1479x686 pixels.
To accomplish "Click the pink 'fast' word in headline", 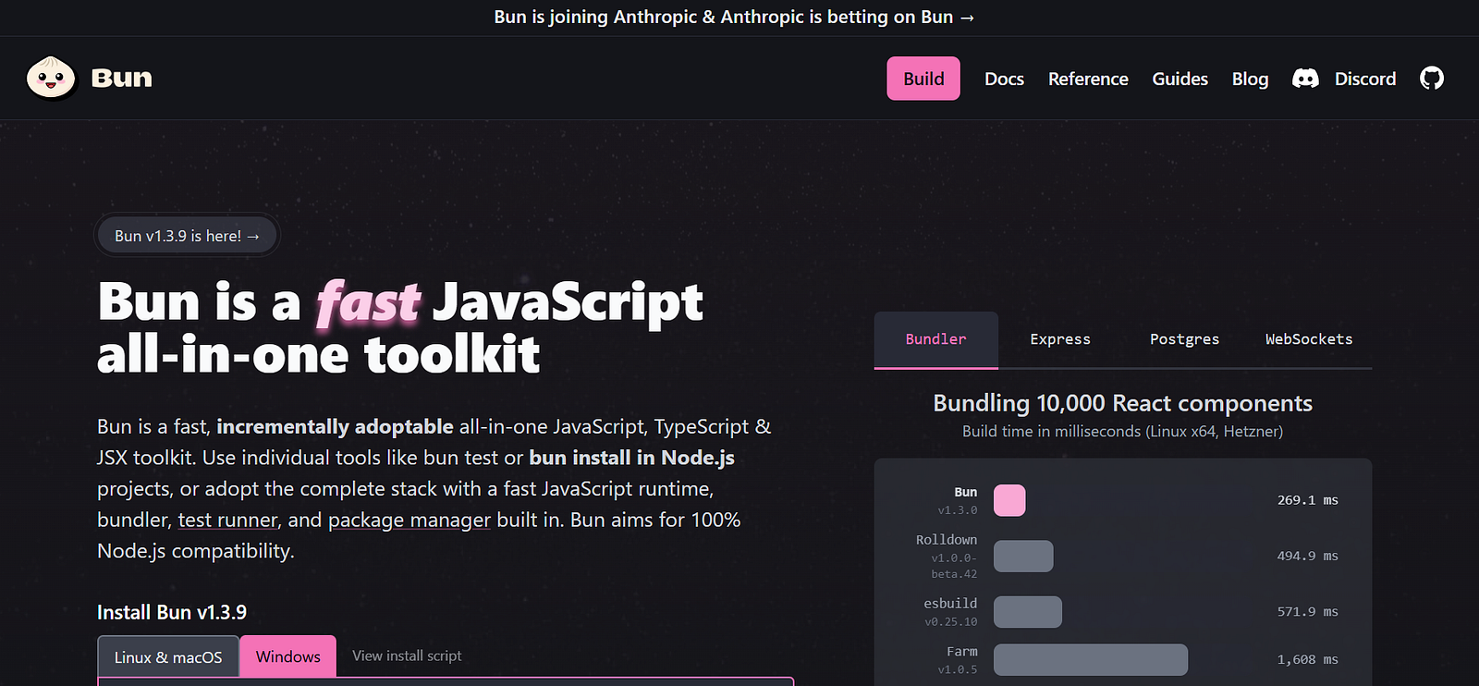I will 368,302.
